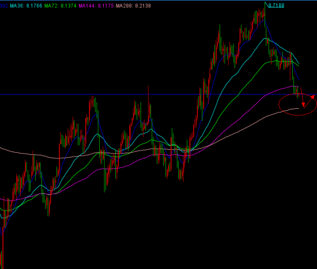Click the red upward arrowhead annotation

[x=313, y=97]
